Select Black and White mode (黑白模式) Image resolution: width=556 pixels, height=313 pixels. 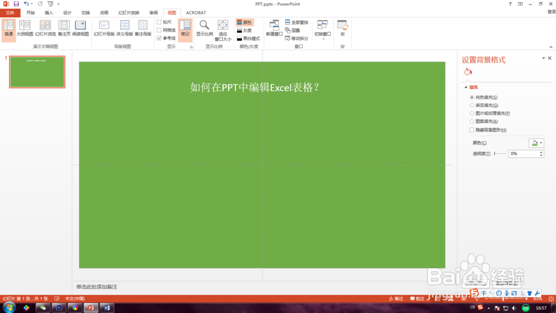point(248,38)
